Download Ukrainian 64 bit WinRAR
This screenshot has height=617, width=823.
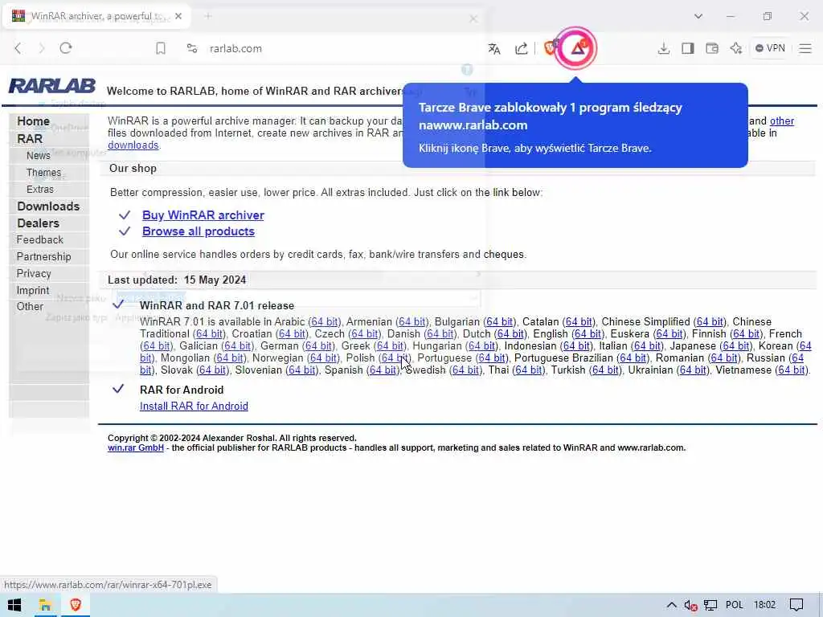pos(693,370)
